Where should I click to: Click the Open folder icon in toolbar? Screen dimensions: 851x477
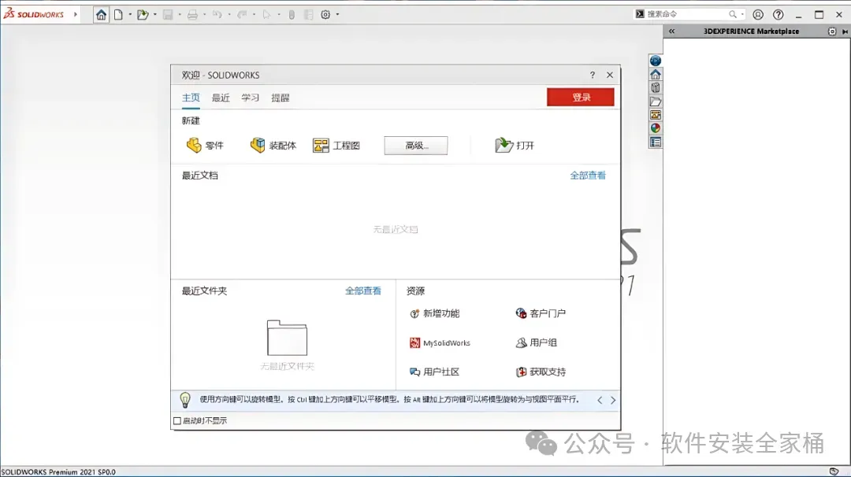tap(143, 15)
